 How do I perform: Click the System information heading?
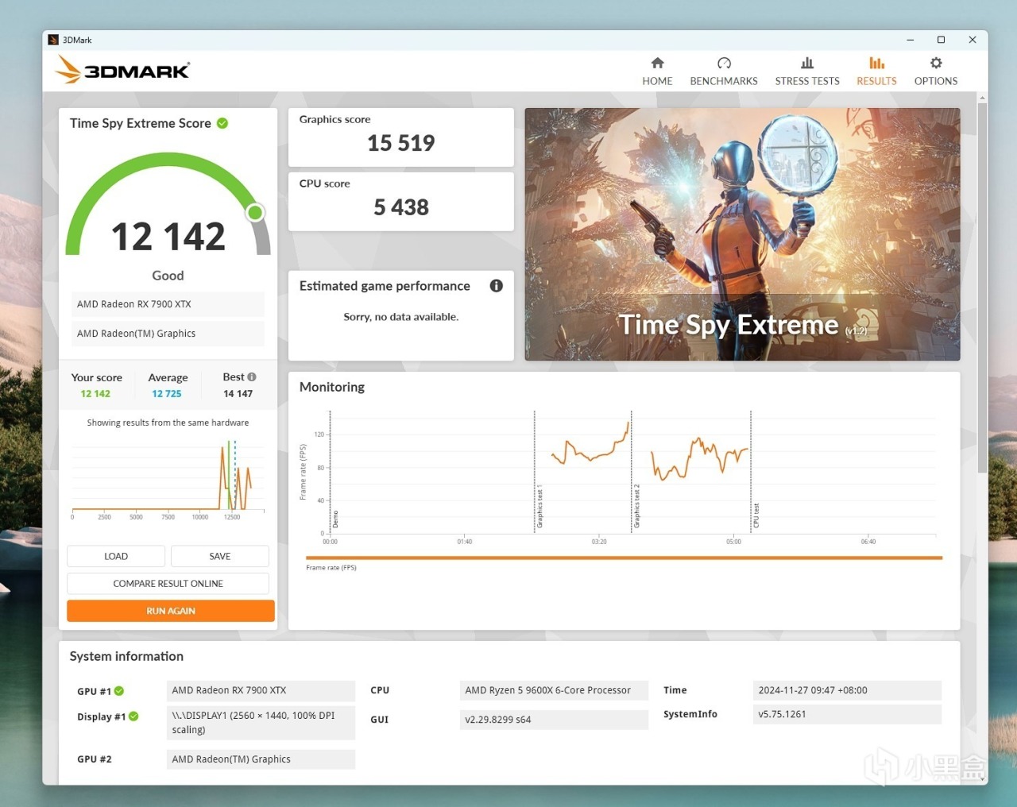click(x=126, y=656)
